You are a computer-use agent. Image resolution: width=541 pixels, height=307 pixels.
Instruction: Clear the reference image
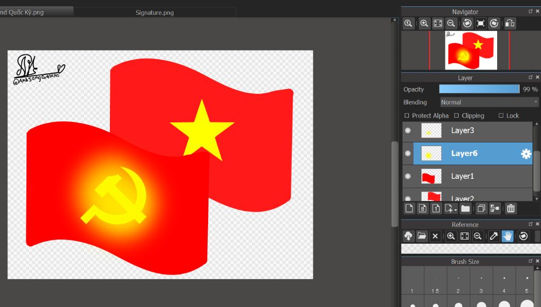435,236
